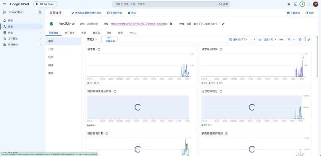The width and height of the screenshot is (321, 156).
Task: Open options menu for 网域映射 item
Action: 40,45
